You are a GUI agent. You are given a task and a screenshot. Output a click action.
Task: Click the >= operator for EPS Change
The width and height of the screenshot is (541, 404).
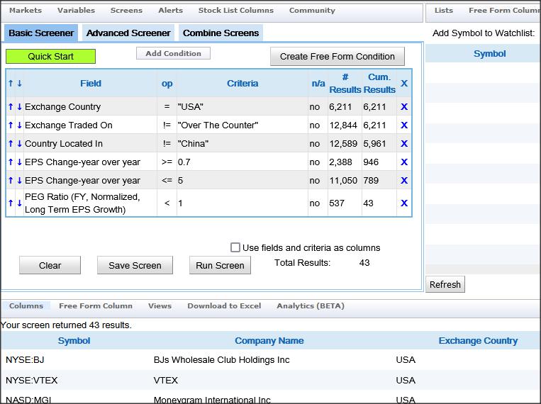tap(167, 162)
